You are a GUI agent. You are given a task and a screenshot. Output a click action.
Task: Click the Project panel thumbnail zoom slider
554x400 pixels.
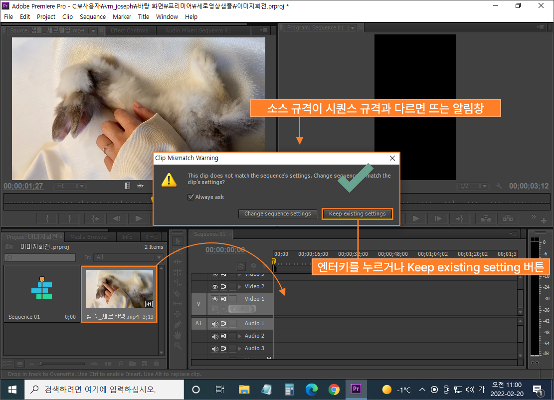[62, 363]
